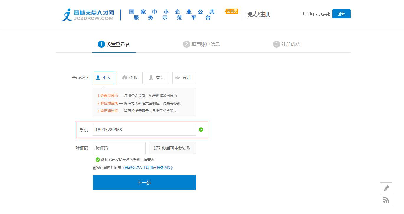
Task: Click the pencil feedback icon
Action: (386, 188)
